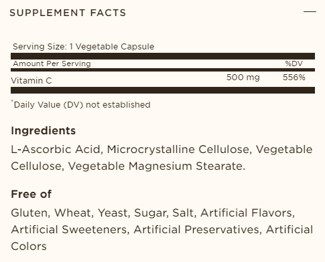The width and height of the screenshot is (325, 262).
Task: Click the Microcrystalline Cellulose ingredient
Action: click(x=180, y=149)
